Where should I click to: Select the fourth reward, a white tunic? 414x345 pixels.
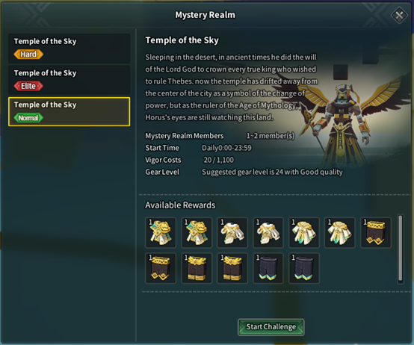coord(268,233)
